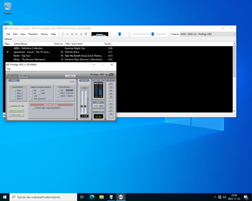This screenshot has height=201, width=252.
Task: Set Input Monitor to Ana In → Ana Out
Action: click(58, 93)
